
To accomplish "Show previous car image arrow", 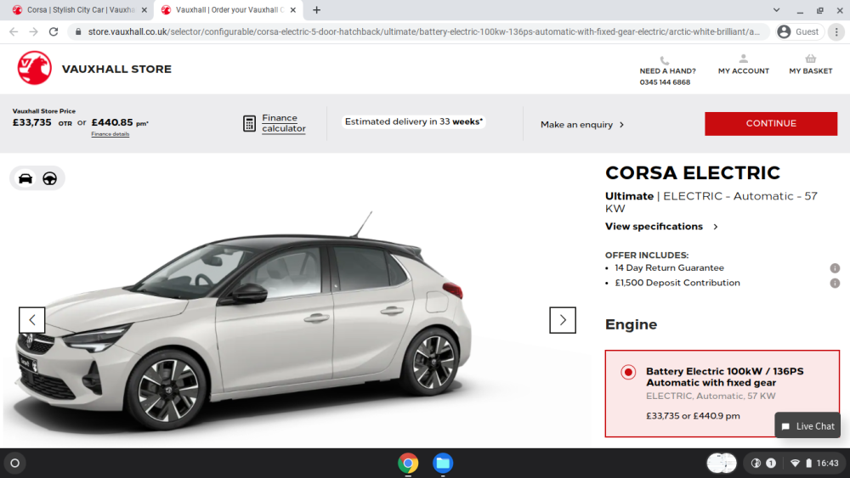I will [32, 320].
